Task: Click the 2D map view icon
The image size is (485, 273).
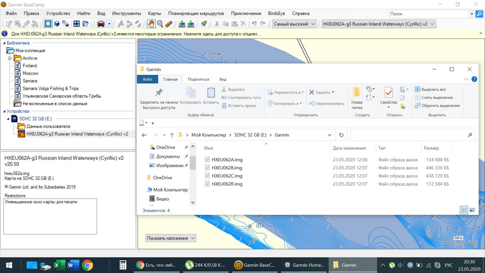Action: (48, 24)
